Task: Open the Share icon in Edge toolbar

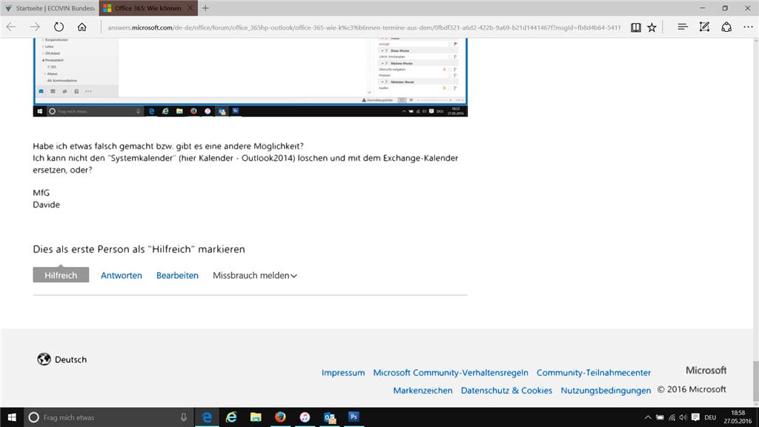Action: tap(726, 27)
